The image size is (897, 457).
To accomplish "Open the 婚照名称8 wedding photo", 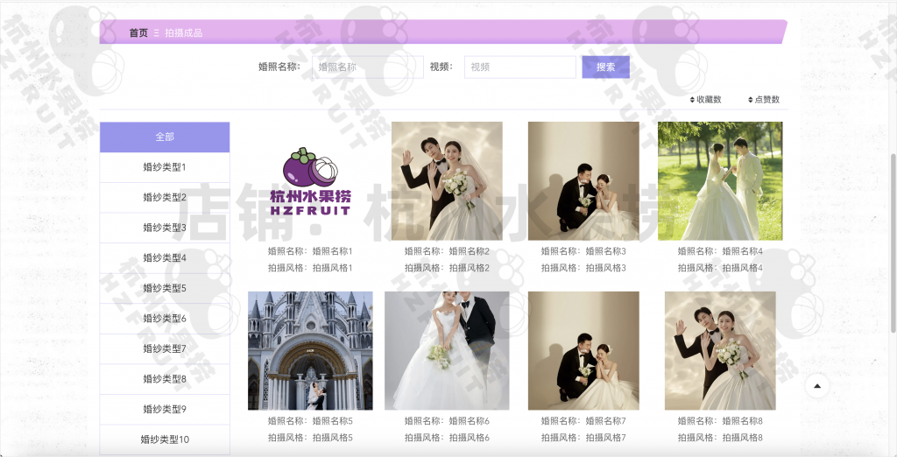I will (x=720, y=350).
